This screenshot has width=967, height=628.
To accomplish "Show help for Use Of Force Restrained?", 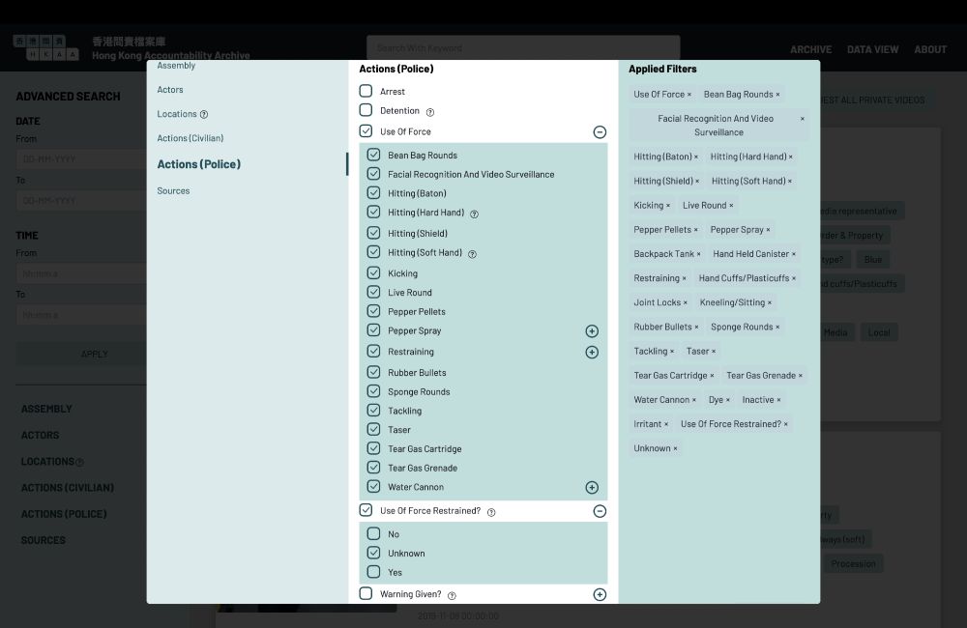I will click(491, 512).
